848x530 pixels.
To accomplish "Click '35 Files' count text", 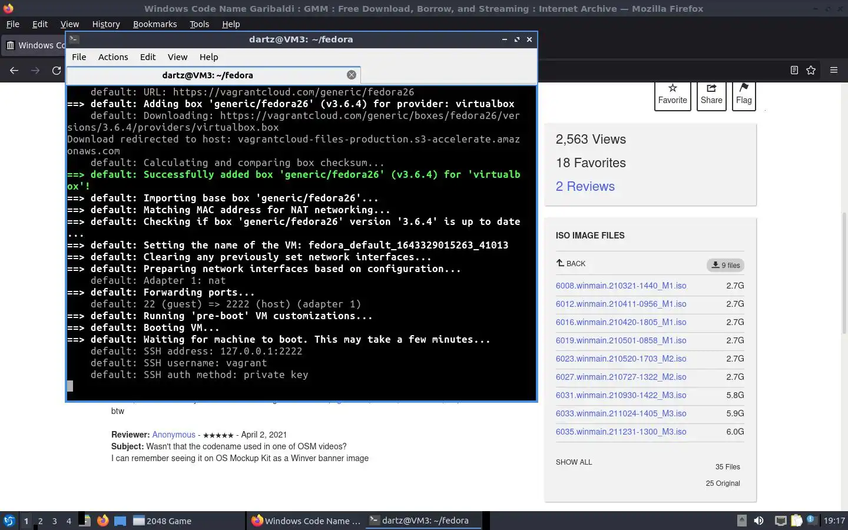I will click(x=728, y=467).
